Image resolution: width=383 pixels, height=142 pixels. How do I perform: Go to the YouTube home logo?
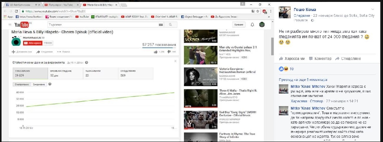pos(22,24)
